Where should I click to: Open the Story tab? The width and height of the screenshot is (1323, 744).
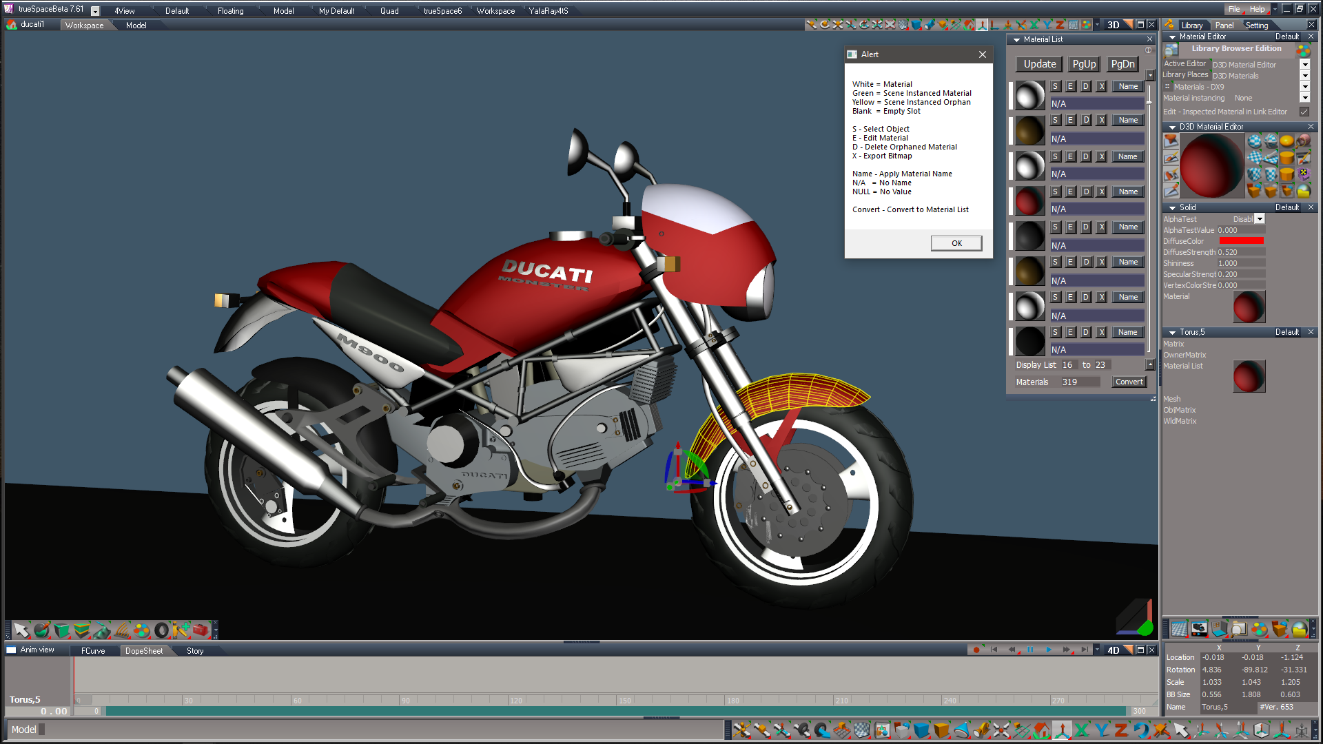tap(195, 651)
